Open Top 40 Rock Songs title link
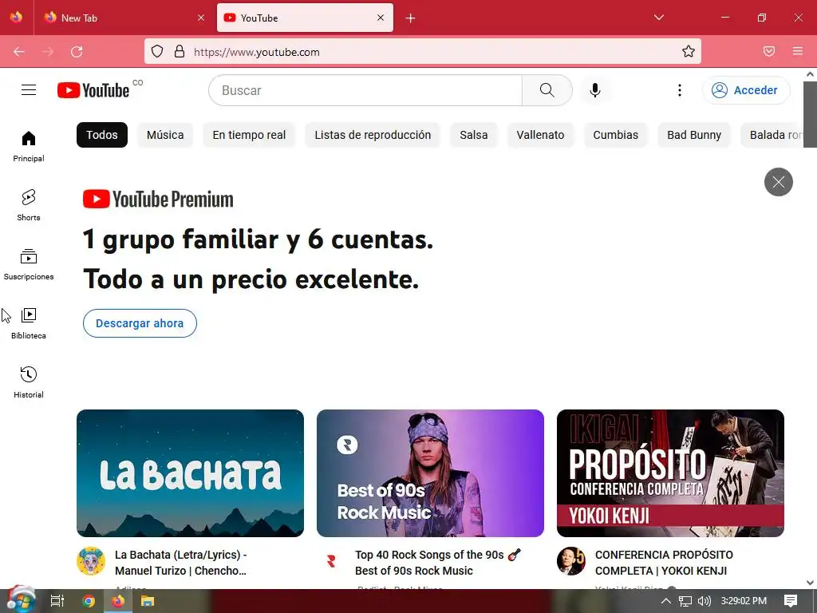Screen dimensions: 817x613 tap(438, 563)
